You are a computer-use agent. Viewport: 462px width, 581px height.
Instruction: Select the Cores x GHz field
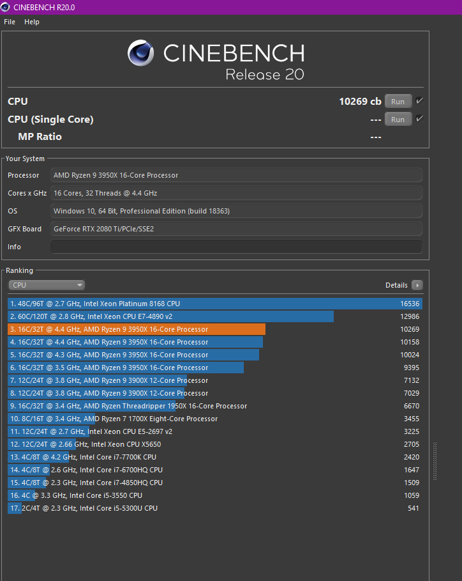tap(236, 193)
